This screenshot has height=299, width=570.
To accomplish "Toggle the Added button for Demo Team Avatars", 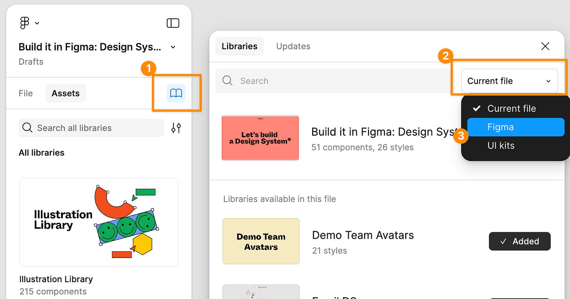I will (519, 241).
